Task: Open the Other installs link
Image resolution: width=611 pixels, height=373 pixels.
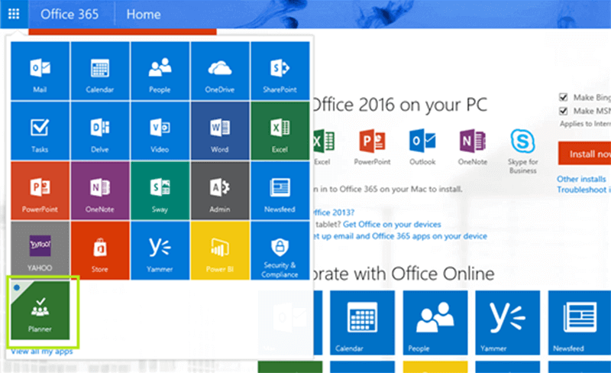Action: tap(581, 179)
